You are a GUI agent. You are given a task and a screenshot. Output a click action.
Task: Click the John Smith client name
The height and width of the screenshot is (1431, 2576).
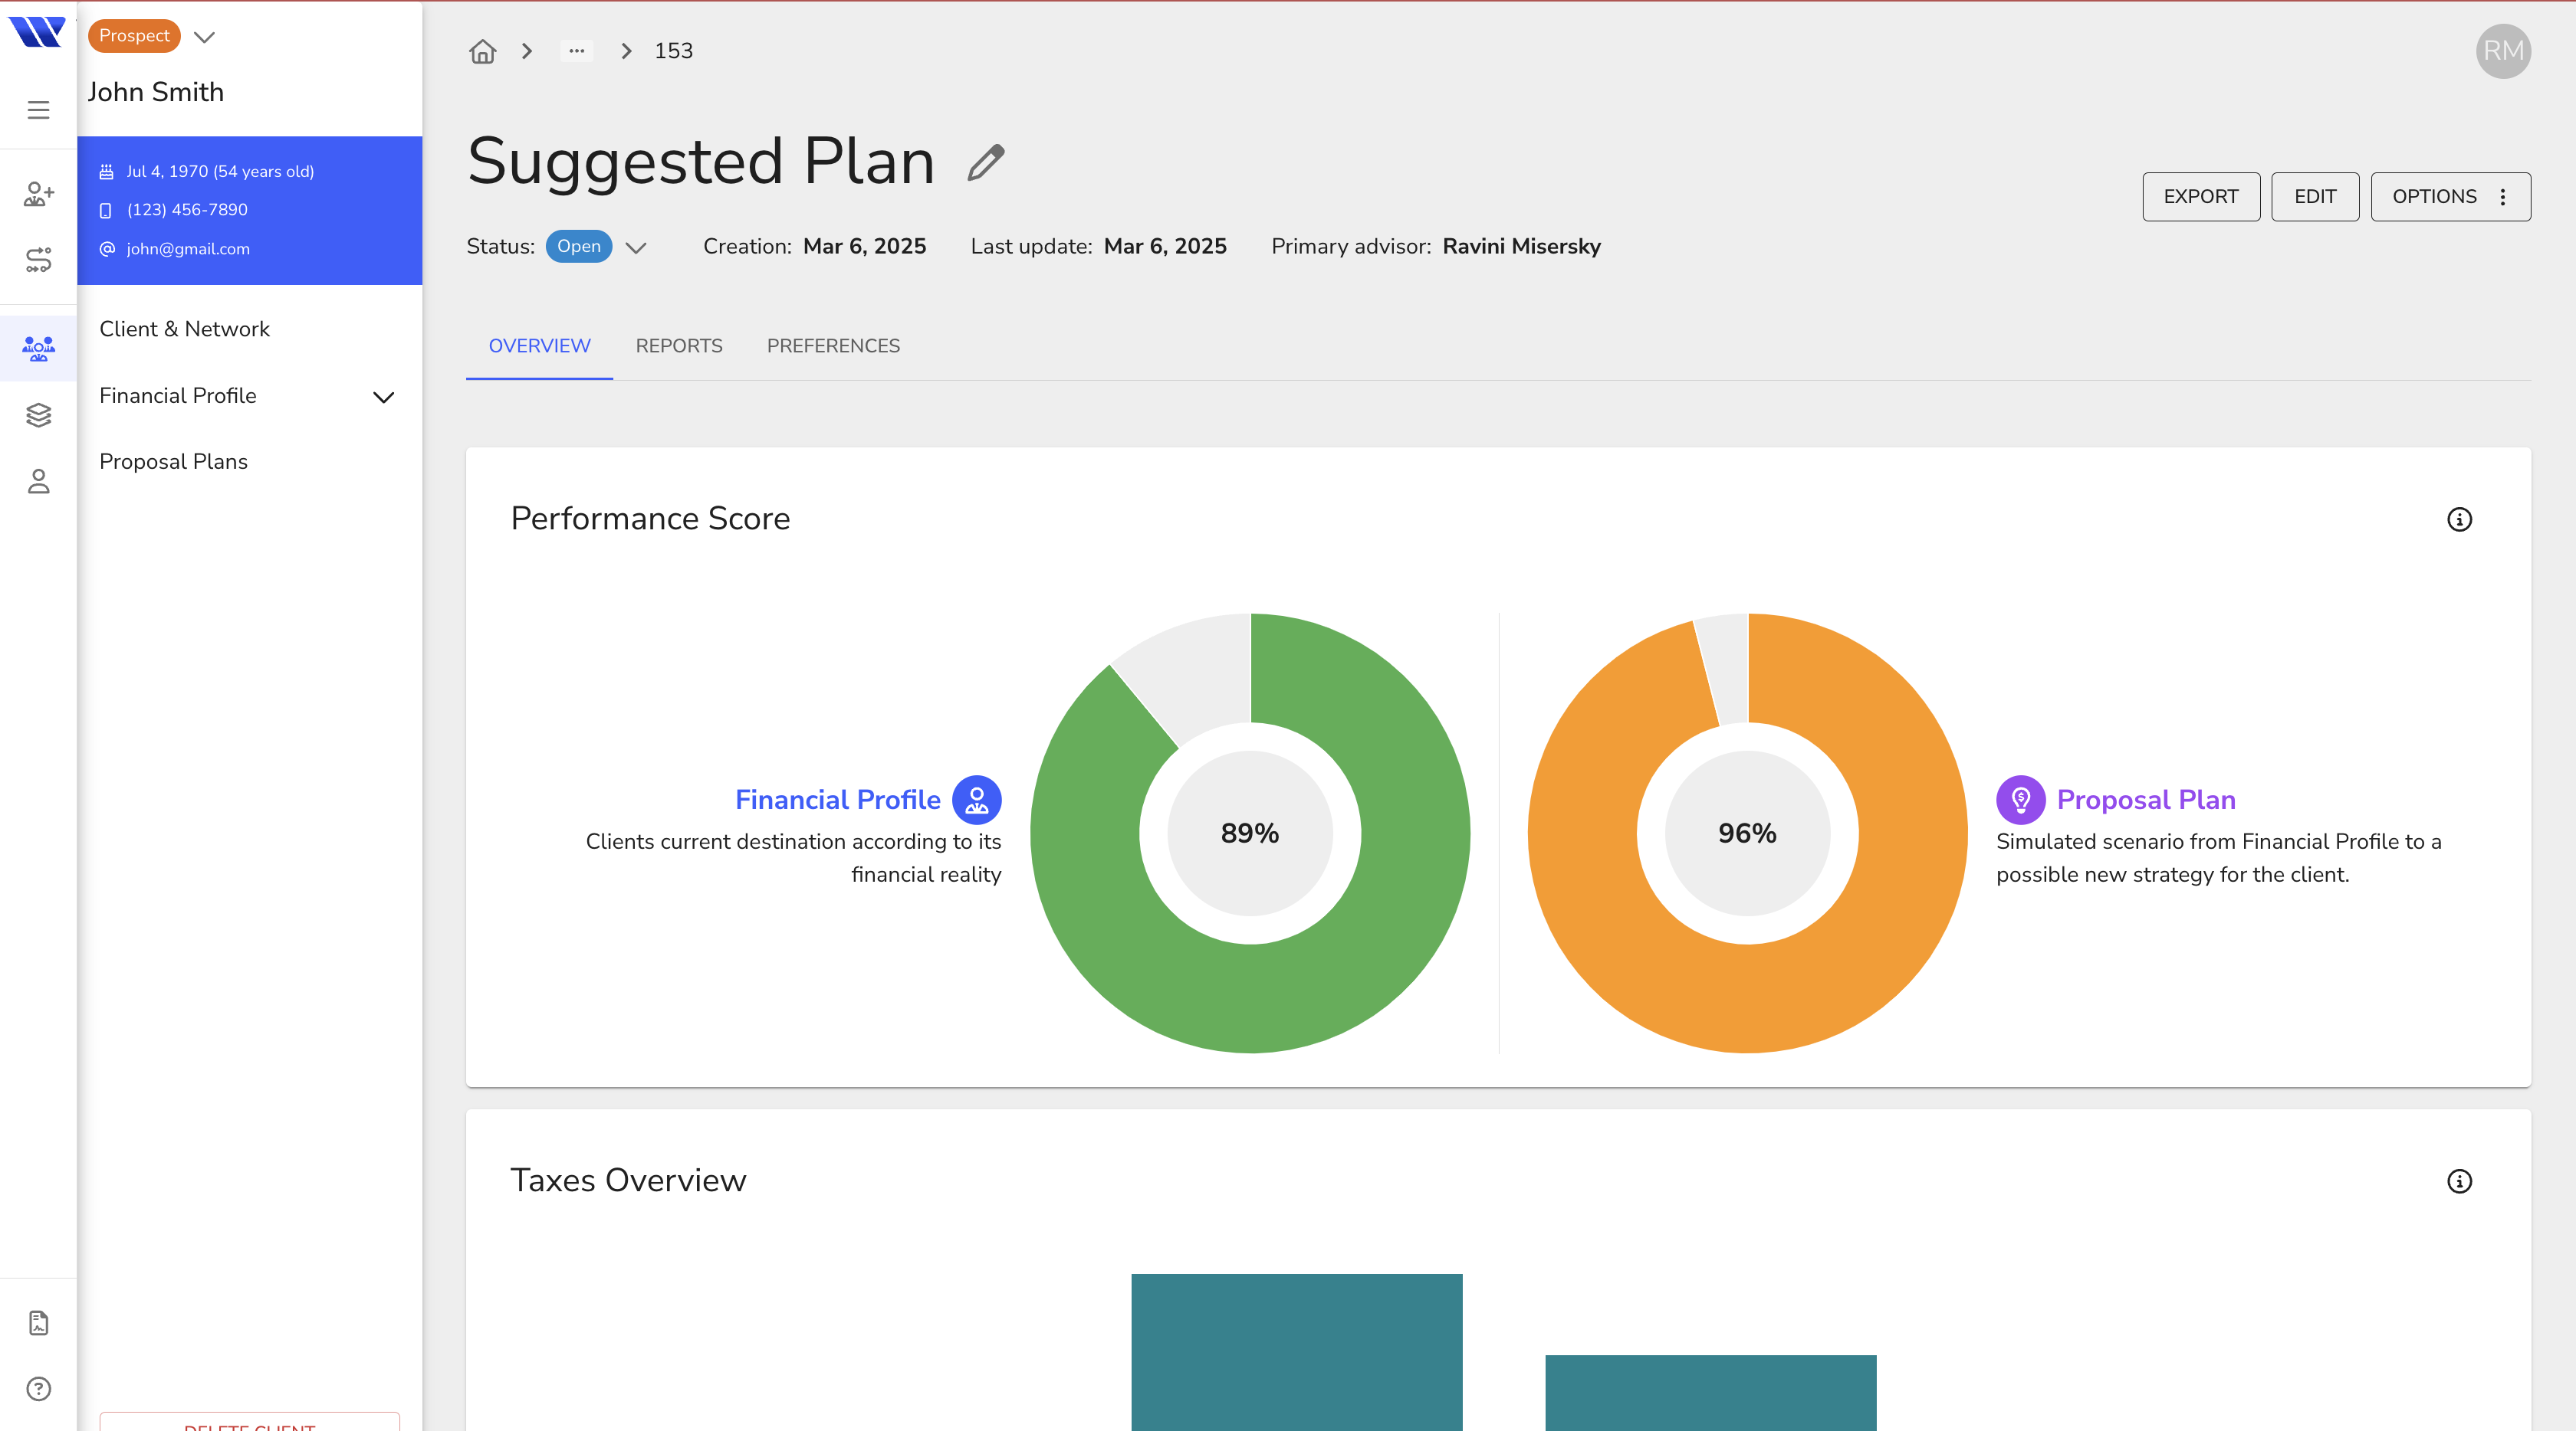[156, 92]
